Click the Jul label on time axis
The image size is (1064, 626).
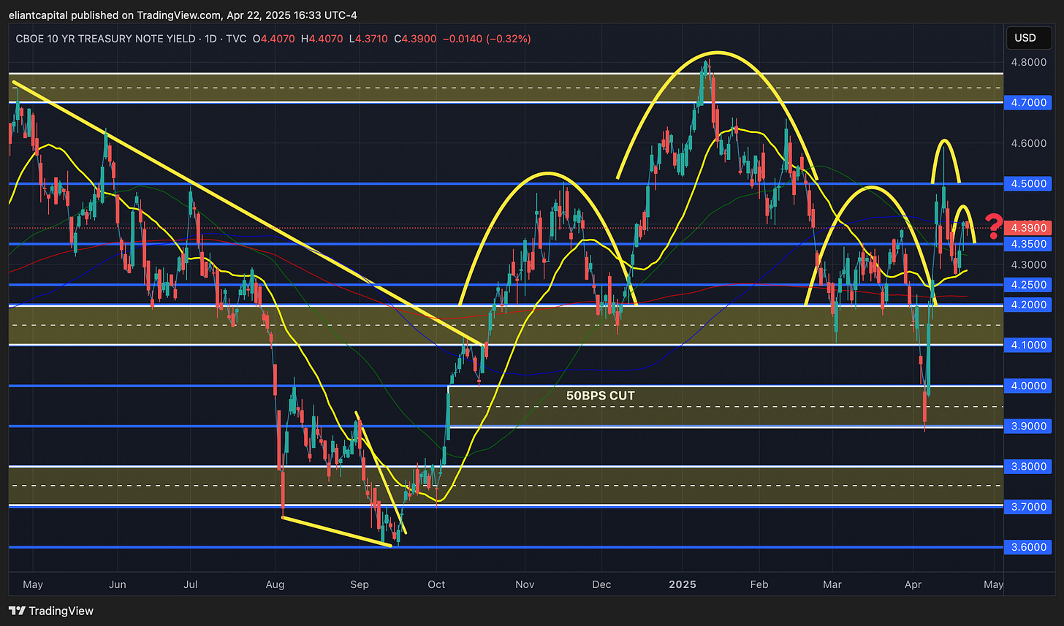point(190,584)
